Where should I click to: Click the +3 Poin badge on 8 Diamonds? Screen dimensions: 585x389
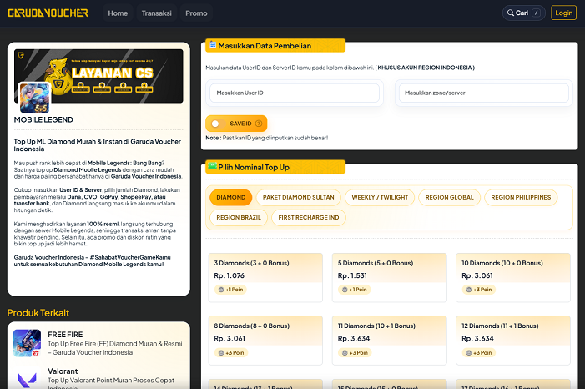tap(231, 353)
